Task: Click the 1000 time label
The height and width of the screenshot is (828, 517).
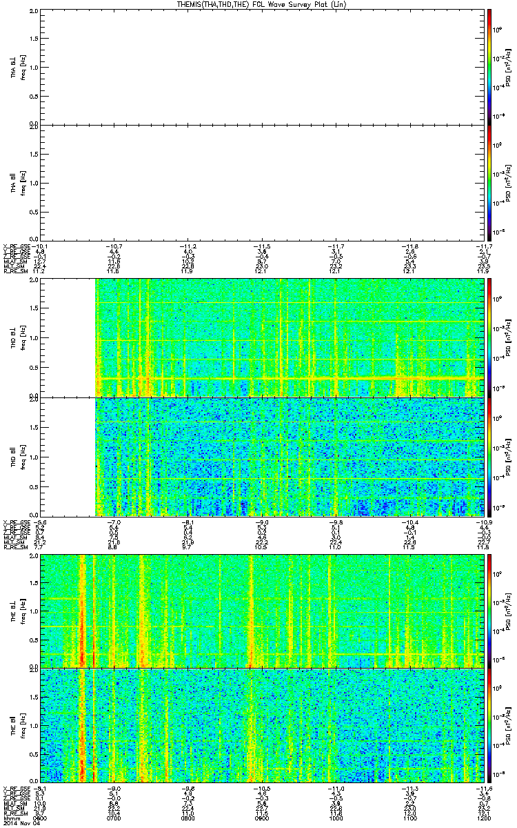Action: coord(335,818)
